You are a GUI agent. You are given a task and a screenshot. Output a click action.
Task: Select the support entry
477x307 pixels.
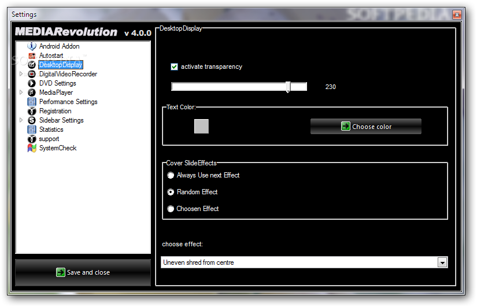[49, 139]
